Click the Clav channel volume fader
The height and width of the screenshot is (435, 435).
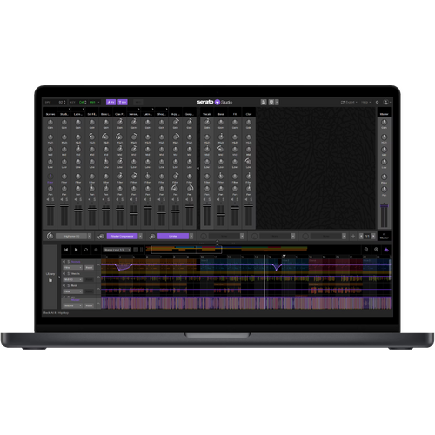[249, 205]
